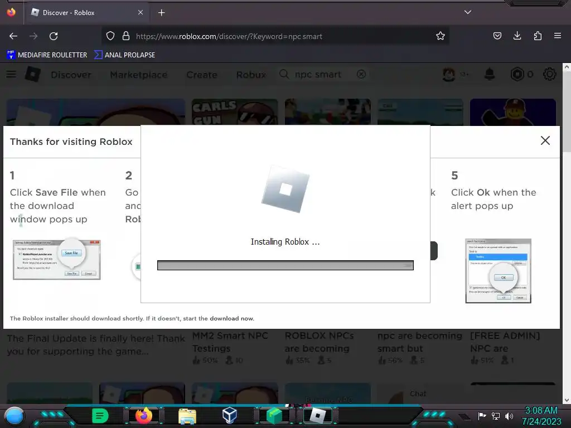Click the browser forward arrow
The height and width of the screenshot is (428, 571).
pyautogui.click(x=33, y=36)
